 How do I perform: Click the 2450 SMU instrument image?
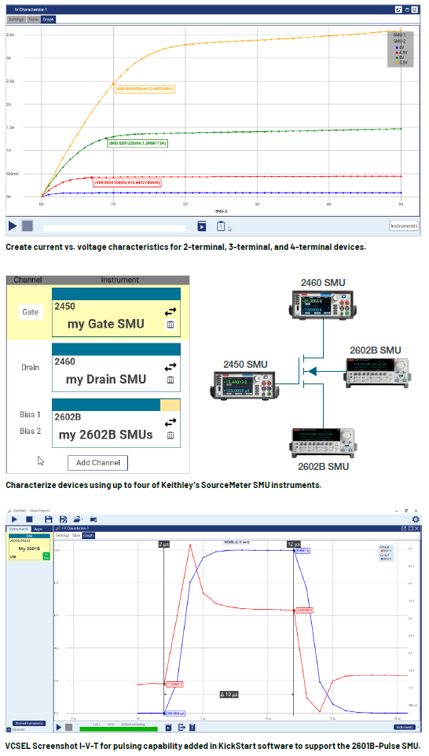(x=245, y=386)
